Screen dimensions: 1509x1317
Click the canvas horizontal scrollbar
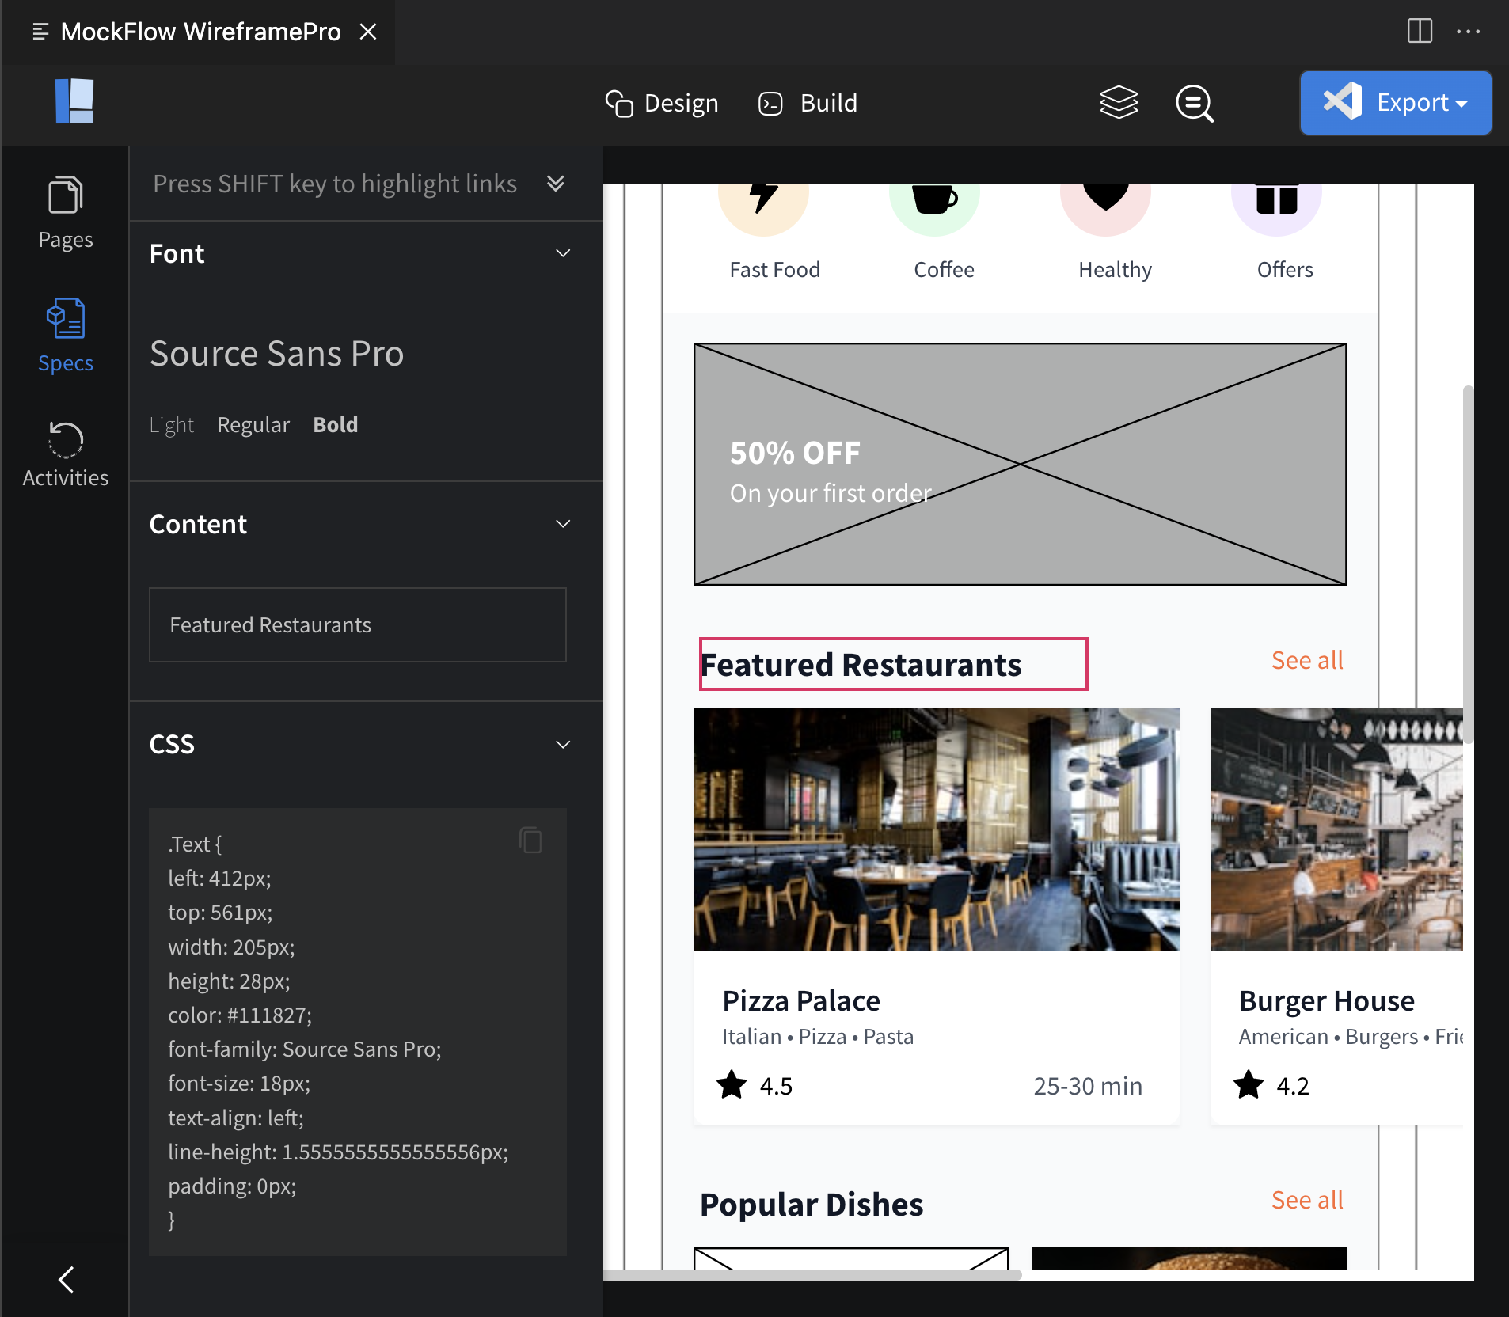[x=813, y=1274]
